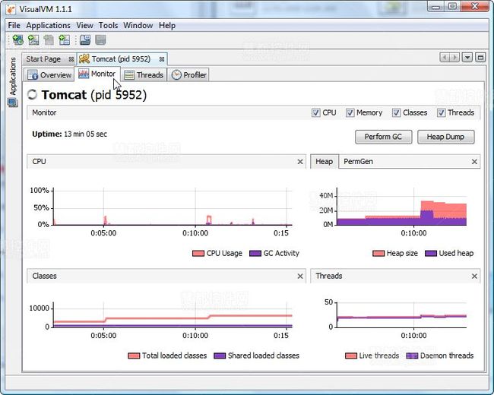Viewport: 494px width, 395px height.
Task: Switch to the Threads tab
Action: point(144,75)
